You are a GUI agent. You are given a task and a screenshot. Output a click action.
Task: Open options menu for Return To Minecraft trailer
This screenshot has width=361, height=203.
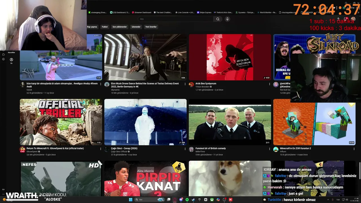pyautogui.click(x=100, y=149)
